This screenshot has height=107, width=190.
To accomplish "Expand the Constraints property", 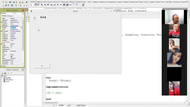I will coord(1,31).
